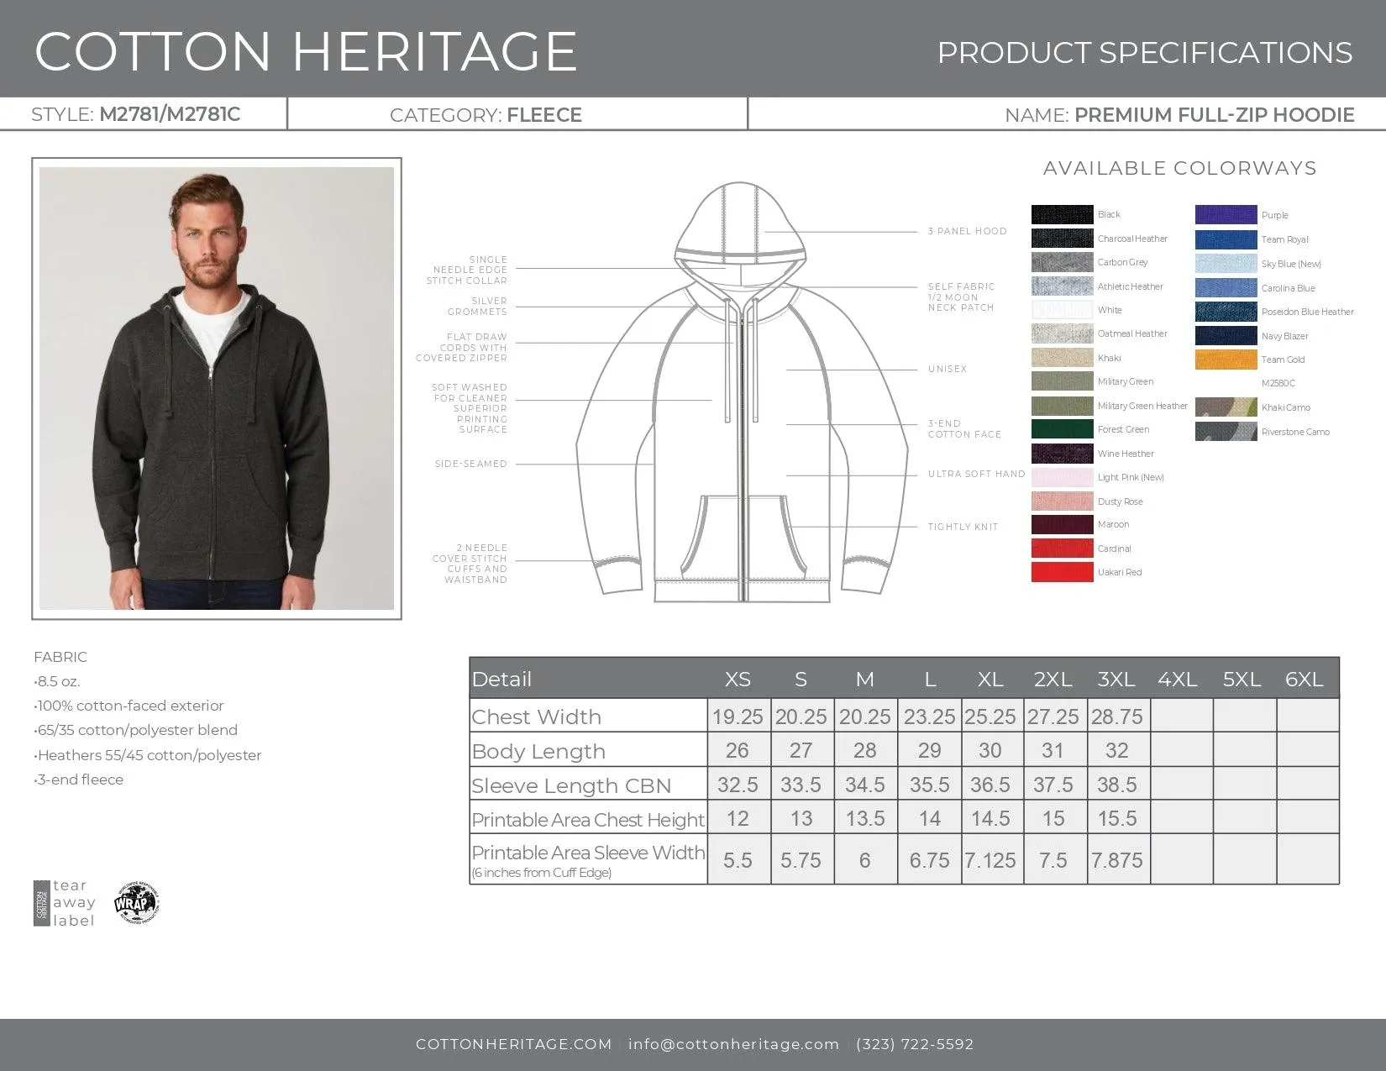The height and width of the screenshot is (1071, 1386).
Task: Click the 3-END COTTON FACE callout
Action: tap(964, 429)
